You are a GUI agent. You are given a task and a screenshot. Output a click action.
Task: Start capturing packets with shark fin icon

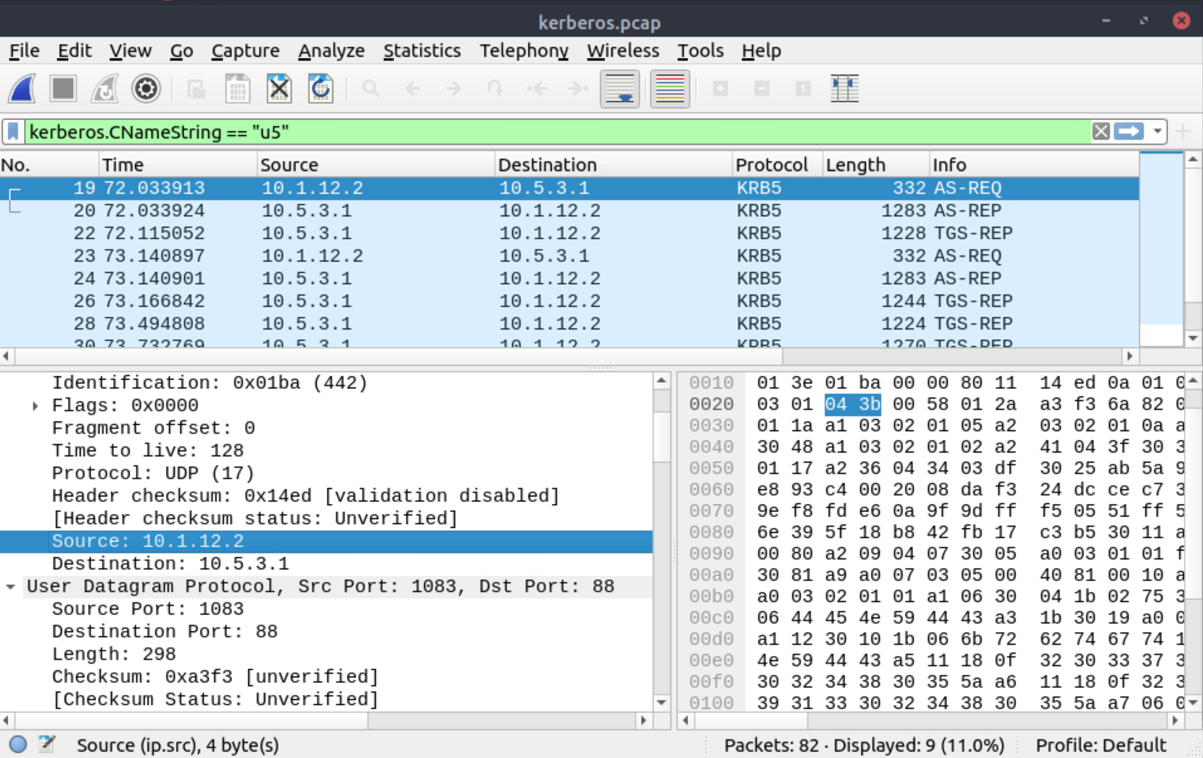pyautogui.click(x=22, y=88)
